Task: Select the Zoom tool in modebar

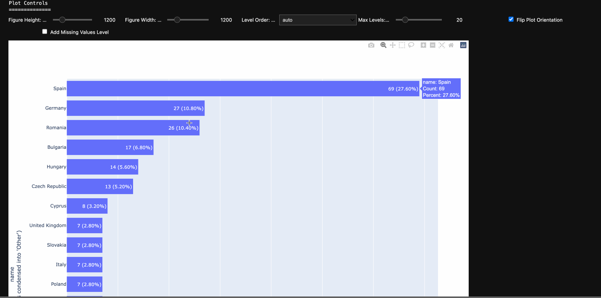Action: pyautogui.click(x=383, y=45)
